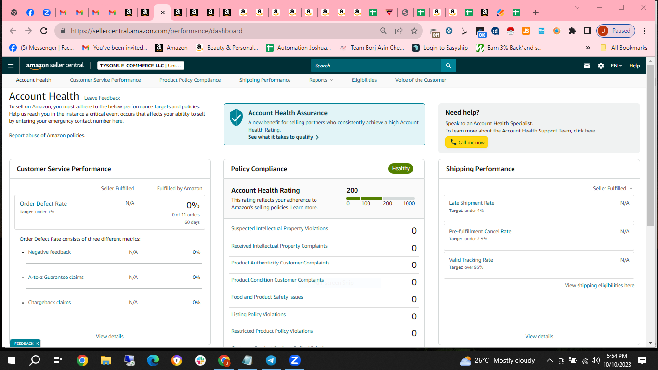This screenshot has height=370, width=658.
Task: Toggle the Chrome side panel icon
Action: (x=588, y=31)
